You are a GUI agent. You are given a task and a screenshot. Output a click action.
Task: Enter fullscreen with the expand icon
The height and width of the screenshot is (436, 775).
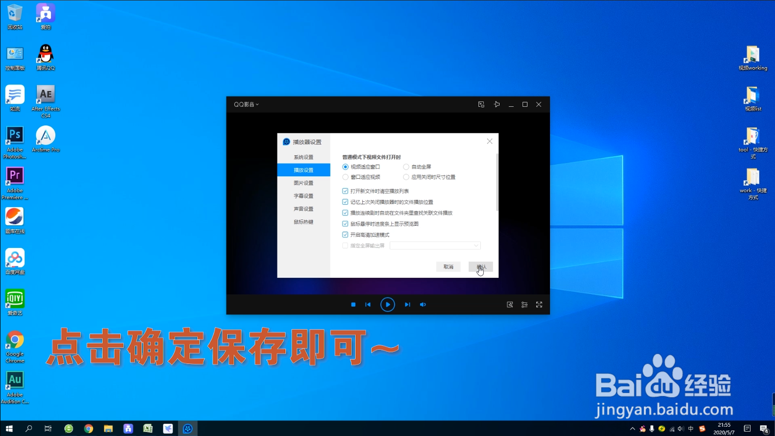coord(539,305)
